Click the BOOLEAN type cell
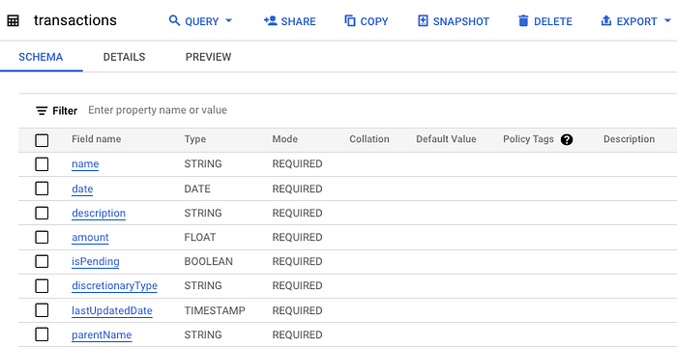Image resolution: width=677 pixels, height=348 pixels. coord(209,262)
